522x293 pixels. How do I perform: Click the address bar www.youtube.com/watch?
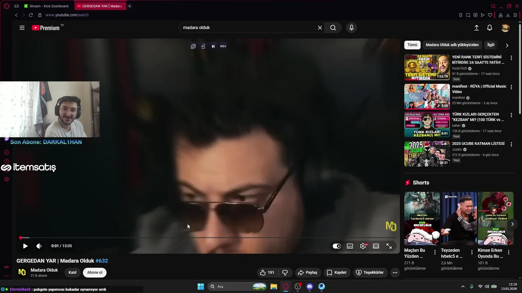pos(67,15)
